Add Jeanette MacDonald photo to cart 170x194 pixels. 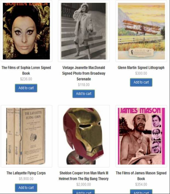(84, 94)
